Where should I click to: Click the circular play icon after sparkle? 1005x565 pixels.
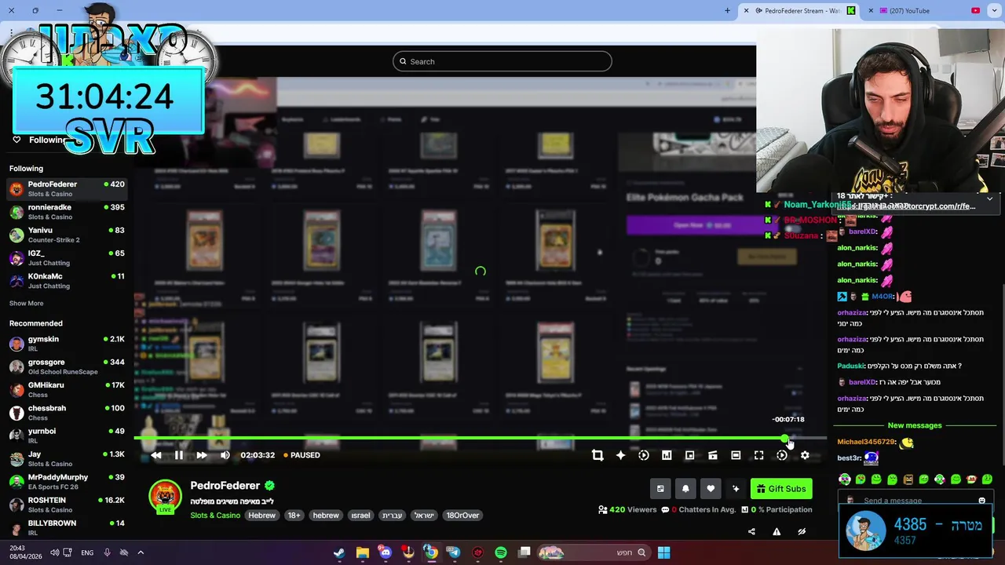pyautogui.click(x=644, y=455)
